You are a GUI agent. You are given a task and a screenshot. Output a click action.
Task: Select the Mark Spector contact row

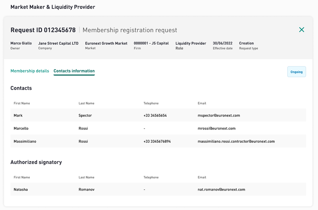[158, 115]
